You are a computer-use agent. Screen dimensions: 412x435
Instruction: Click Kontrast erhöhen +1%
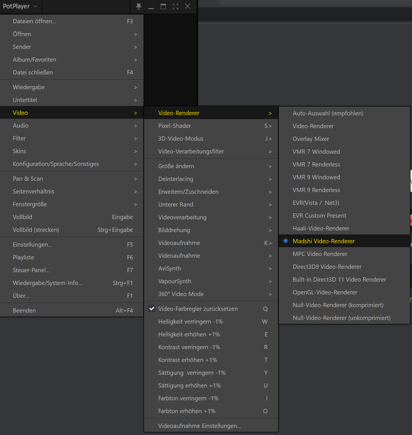[x=211, y=360]
